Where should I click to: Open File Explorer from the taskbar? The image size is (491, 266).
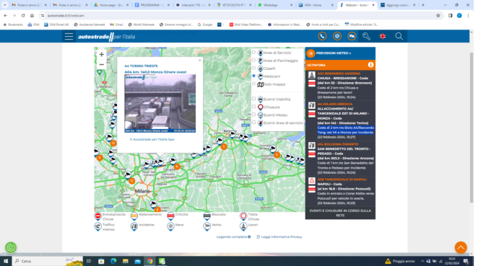125,261
